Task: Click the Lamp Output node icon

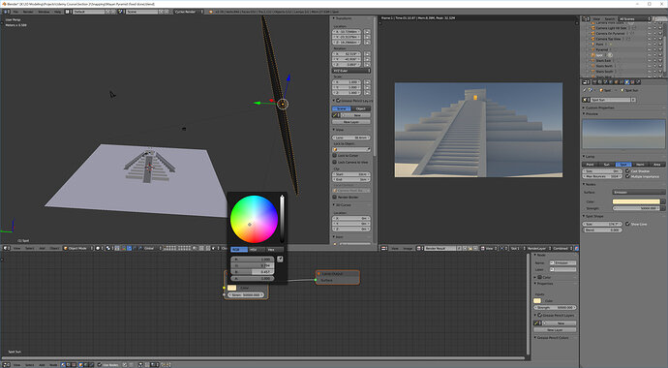Action: [319, 273]
